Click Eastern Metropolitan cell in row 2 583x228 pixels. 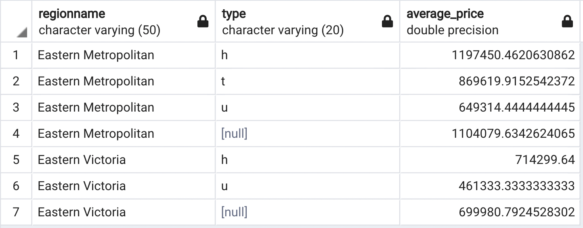pos(96,81)
